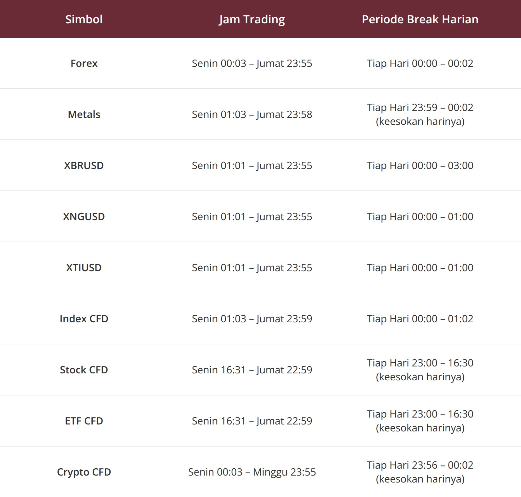The width and height of the screenshot is (521, 497).
Task: Click the XTIUSD symbol label
Action: coord(84,268)
